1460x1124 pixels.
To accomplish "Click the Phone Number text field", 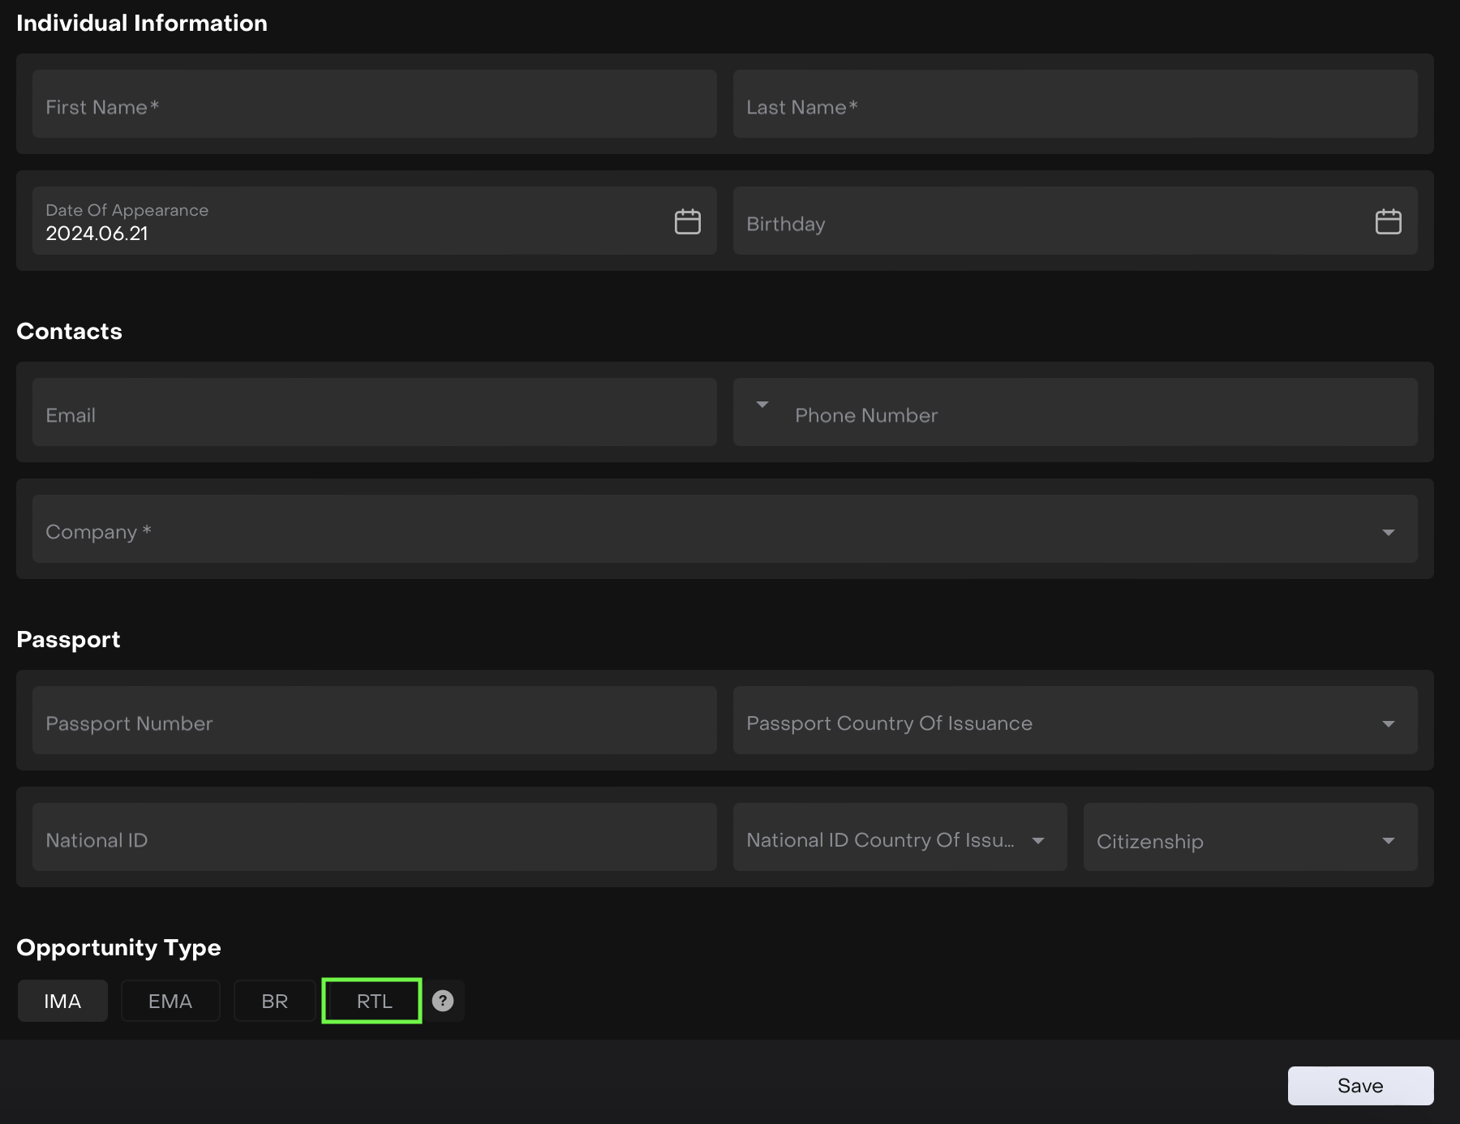I will click(1095, 414).
